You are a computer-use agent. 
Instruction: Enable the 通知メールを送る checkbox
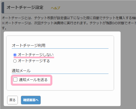tap(15, 79)
